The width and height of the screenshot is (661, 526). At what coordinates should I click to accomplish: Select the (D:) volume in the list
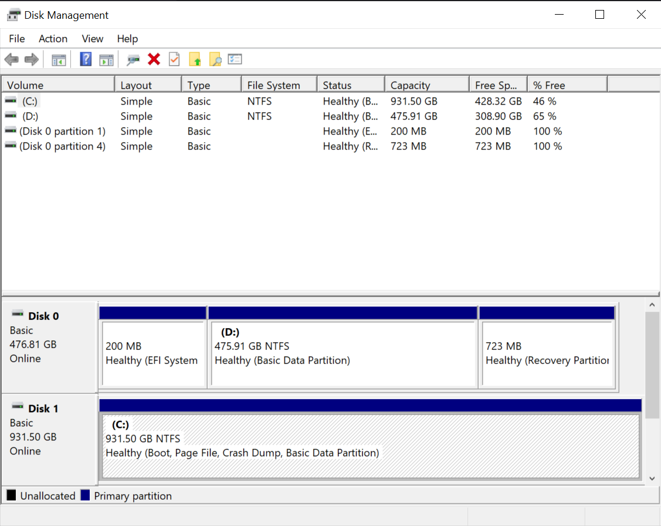[x=30, y=116]
